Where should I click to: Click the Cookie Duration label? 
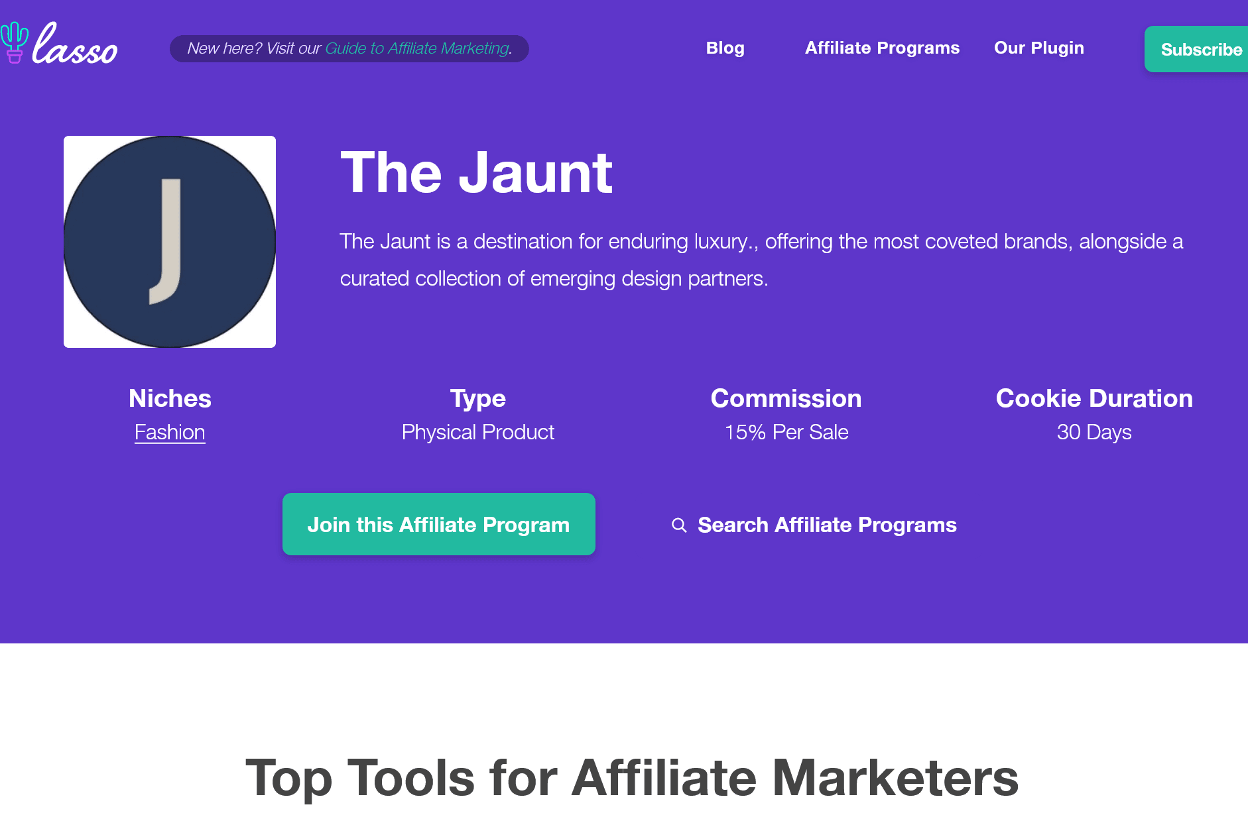tap(1094, 399)
